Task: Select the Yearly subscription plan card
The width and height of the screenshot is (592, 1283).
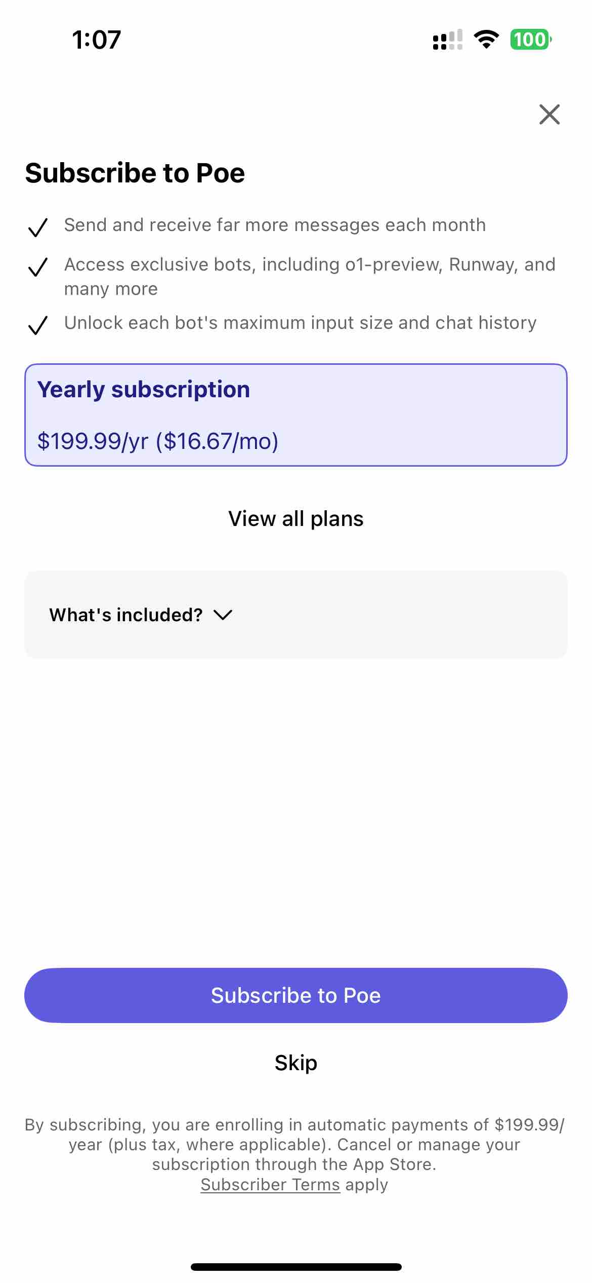Action: 296,415
